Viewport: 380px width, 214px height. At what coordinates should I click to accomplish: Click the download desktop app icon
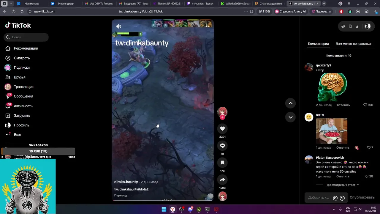click(x=357, y=26)
